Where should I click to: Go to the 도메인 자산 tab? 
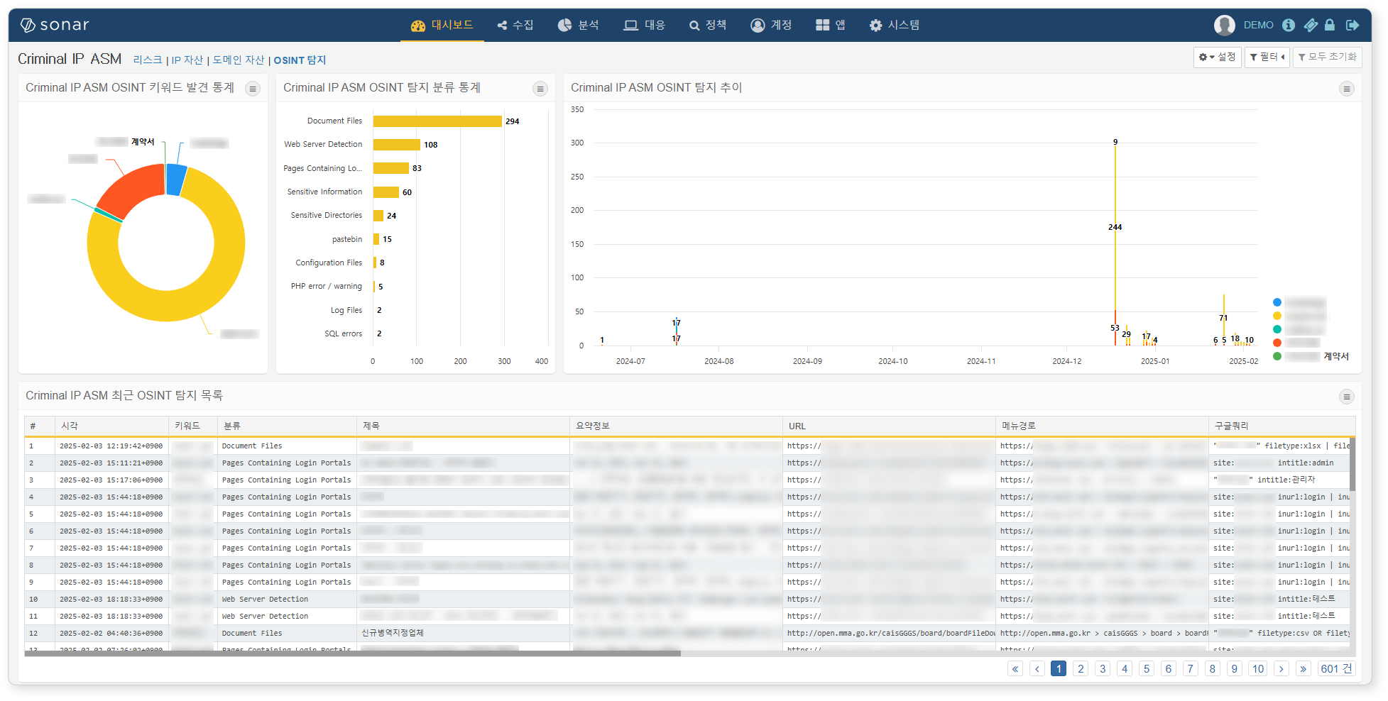pos(239,60)
